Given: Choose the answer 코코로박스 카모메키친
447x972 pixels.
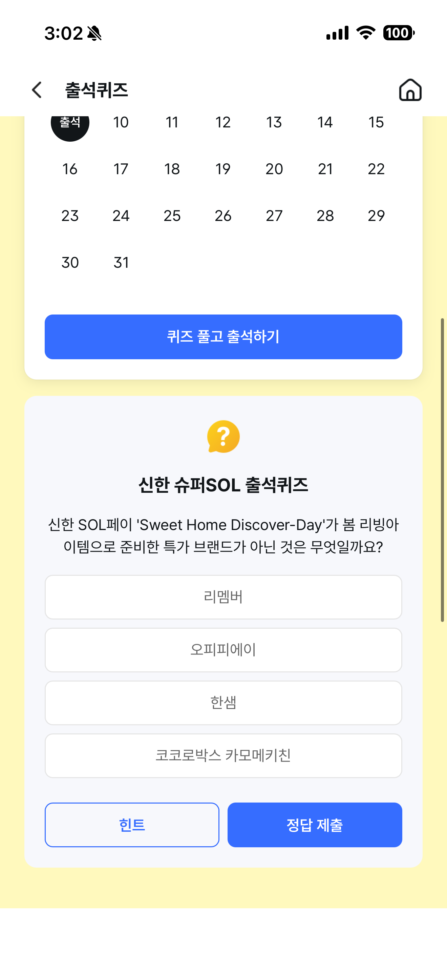Looking at the screenshot, I should tap(223, 755).
